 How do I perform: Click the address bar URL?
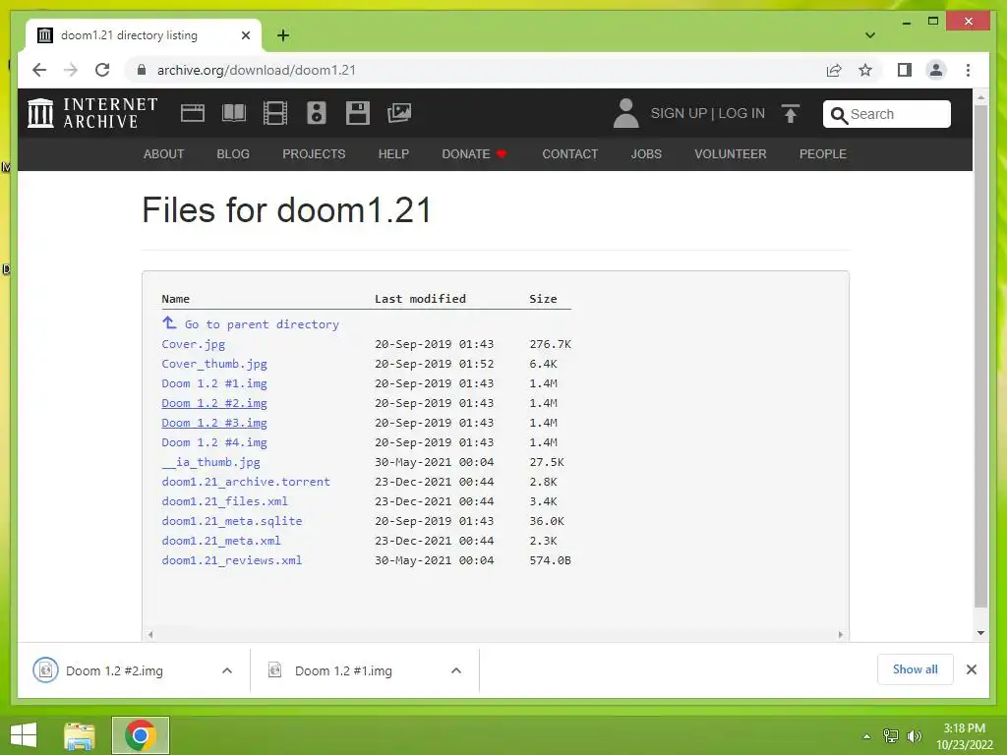pyautogui.click(x=257, y=70)
